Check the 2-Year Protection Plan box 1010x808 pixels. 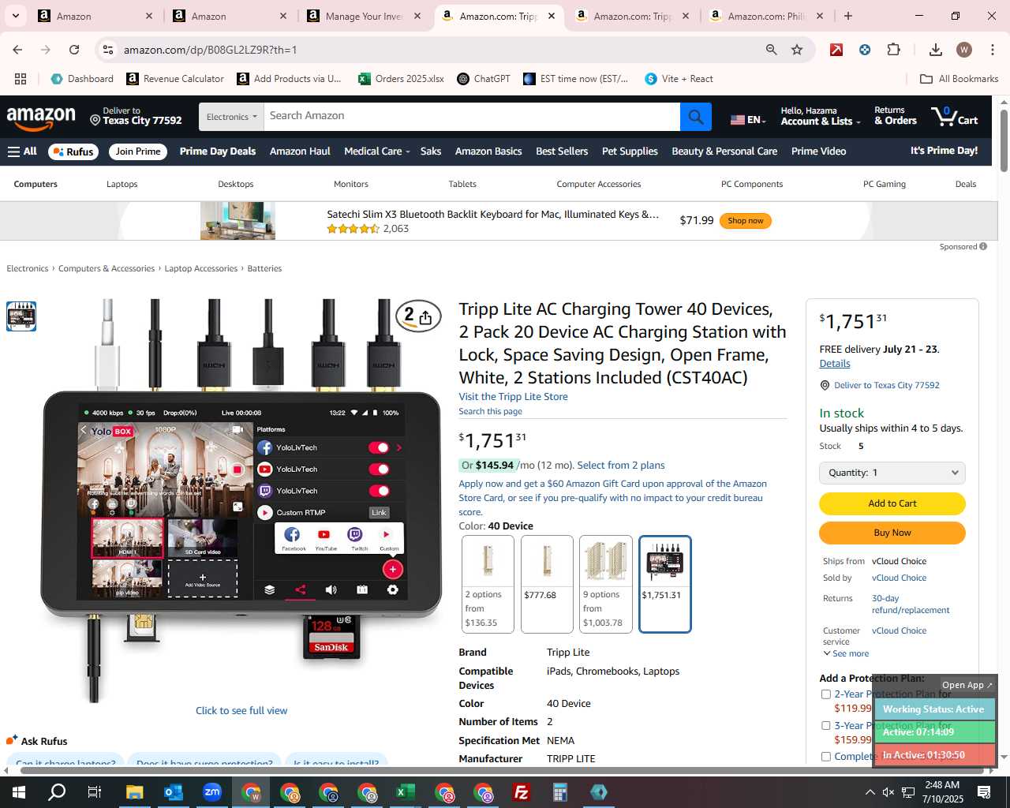click(x=826, y=694)
